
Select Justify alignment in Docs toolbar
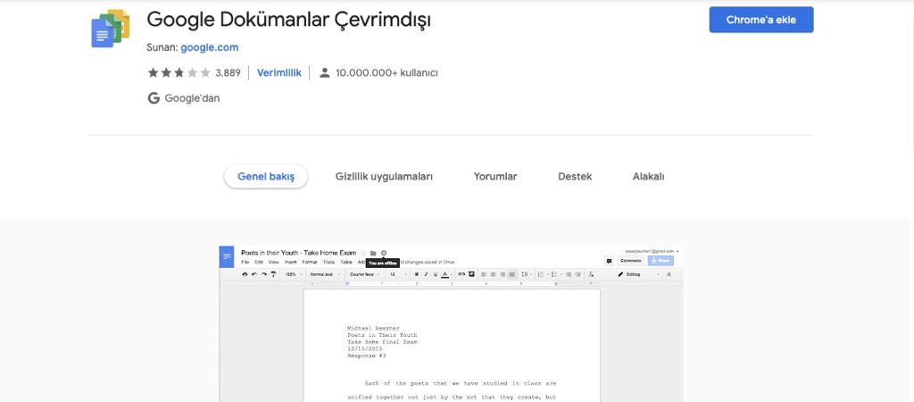511,274
